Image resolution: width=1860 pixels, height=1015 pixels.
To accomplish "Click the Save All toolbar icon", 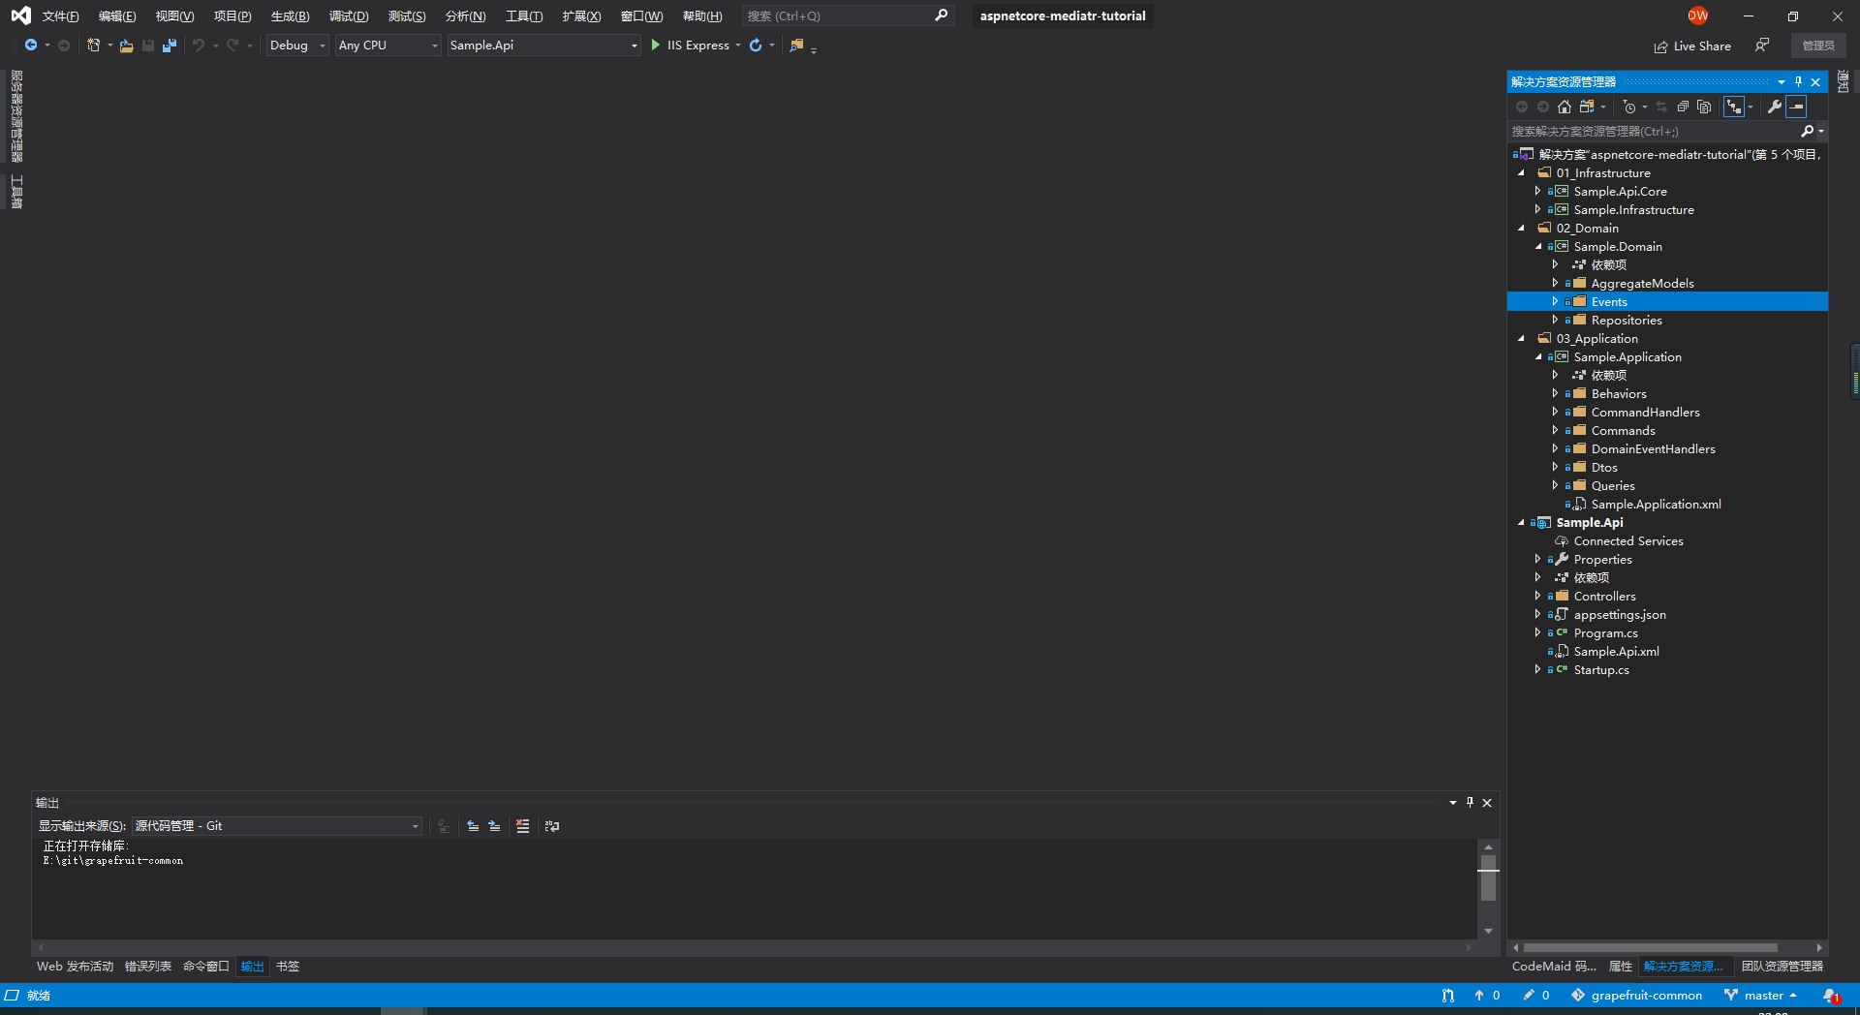I will click(x=170, y=46).
